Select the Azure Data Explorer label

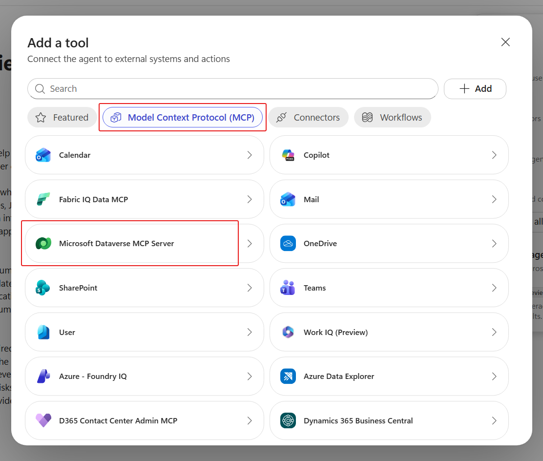(x=339, y=376)
